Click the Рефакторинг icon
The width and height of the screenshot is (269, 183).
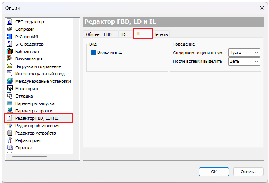10,140
